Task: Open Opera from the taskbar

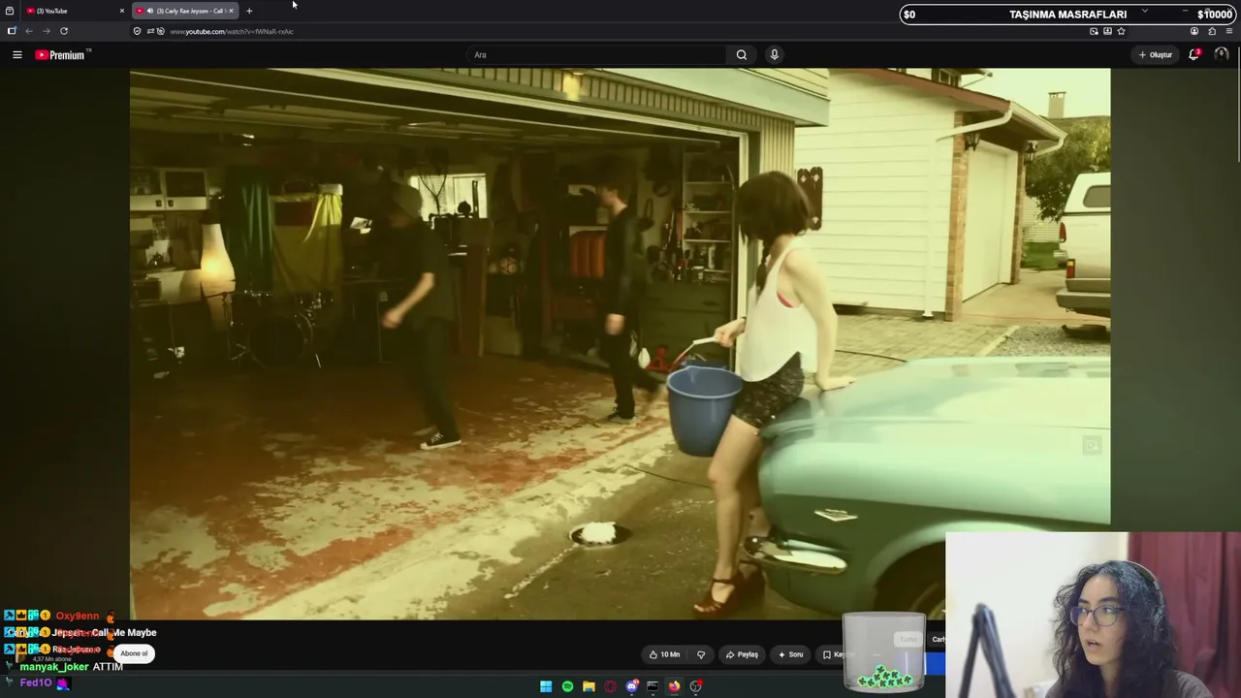Action: coord(610,686)
